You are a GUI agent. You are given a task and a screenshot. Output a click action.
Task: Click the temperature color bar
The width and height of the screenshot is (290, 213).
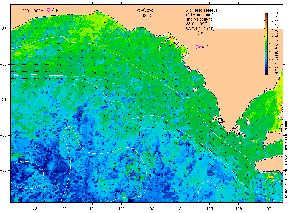(x=266, y=44)
